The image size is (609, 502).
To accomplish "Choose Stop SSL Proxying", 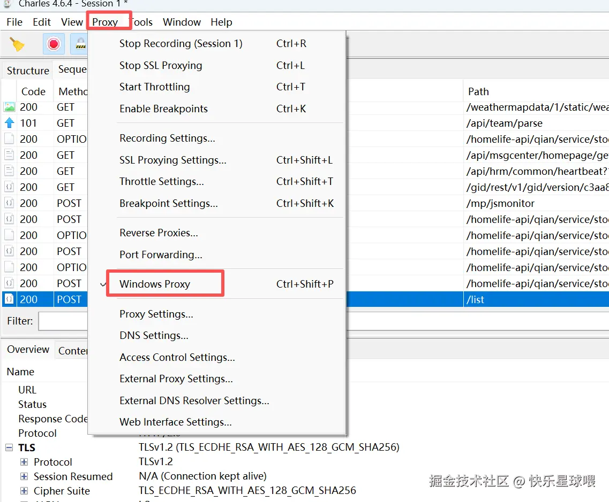I will click(217, 66).
